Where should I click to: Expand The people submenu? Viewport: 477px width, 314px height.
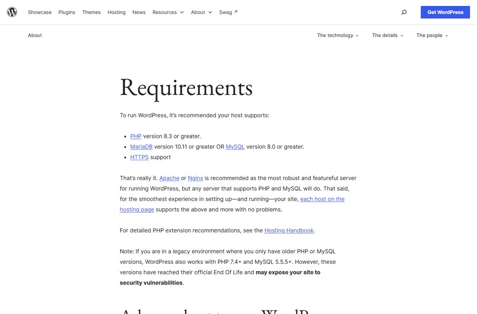[x=432, y=35]
